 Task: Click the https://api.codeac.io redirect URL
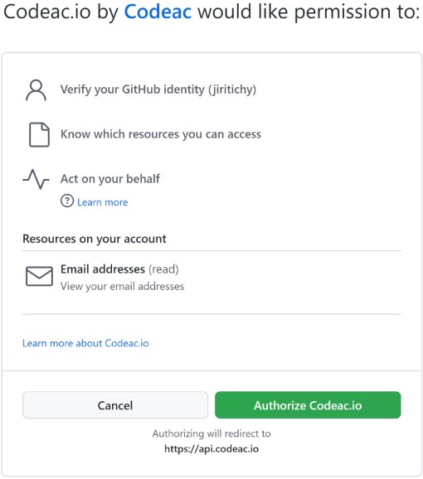point(211,449)
